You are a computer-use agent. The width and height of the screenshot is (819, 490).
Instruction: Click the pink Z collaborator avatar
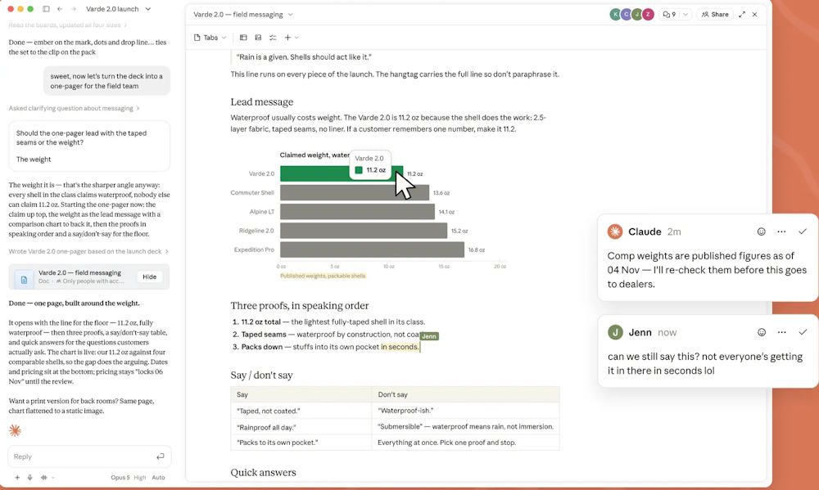click(x=648, y=15)
